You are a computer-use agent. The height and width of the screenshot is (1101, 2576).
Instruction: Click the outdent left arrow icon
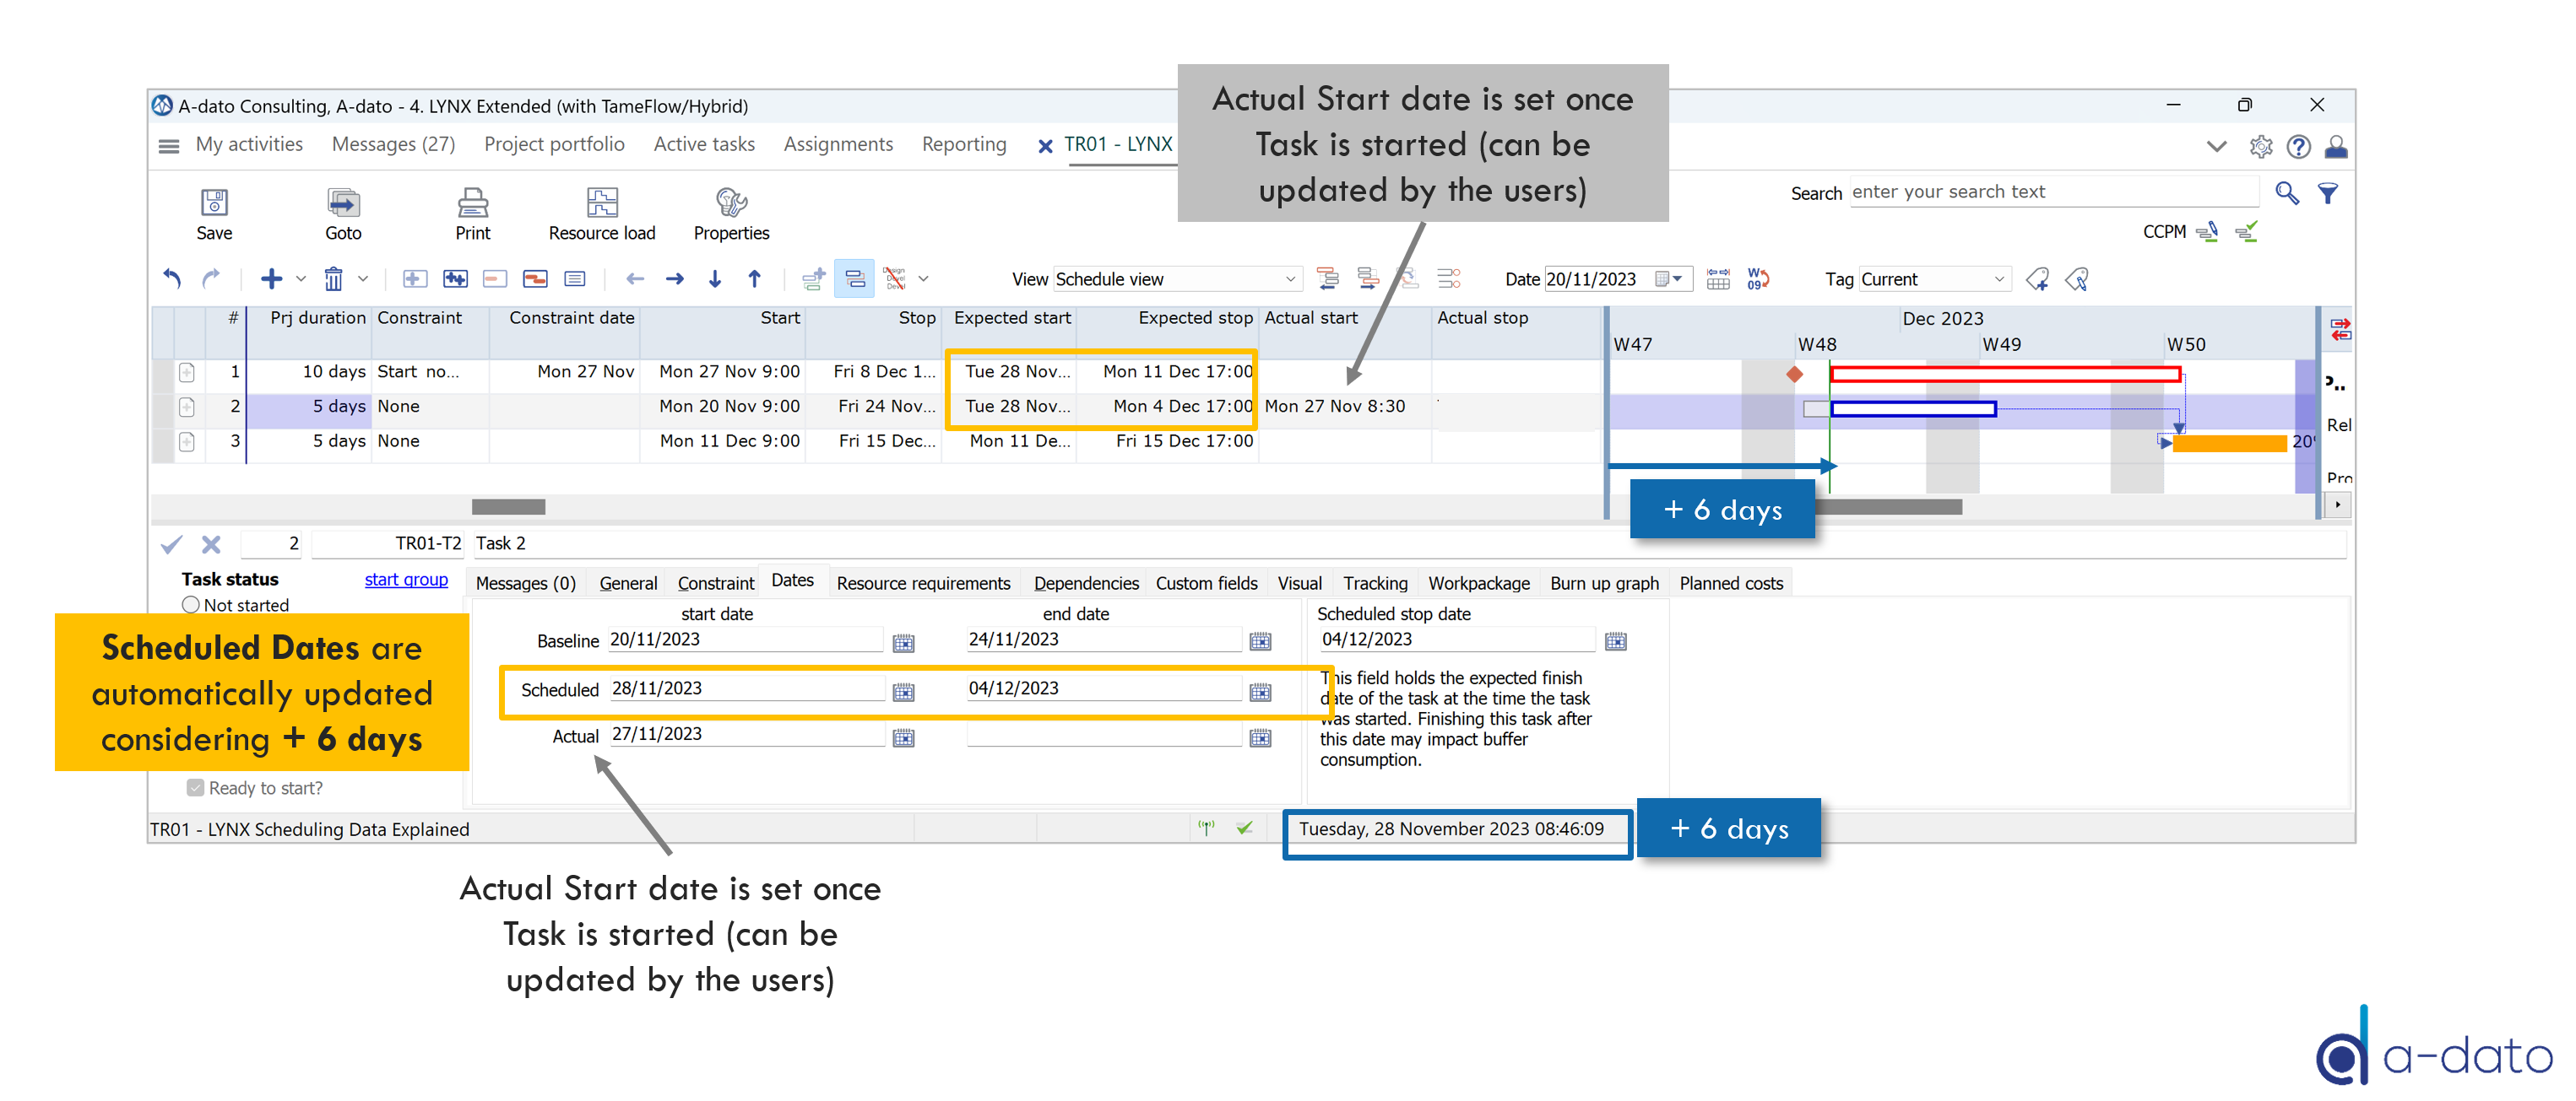click(x=635, y=278)
